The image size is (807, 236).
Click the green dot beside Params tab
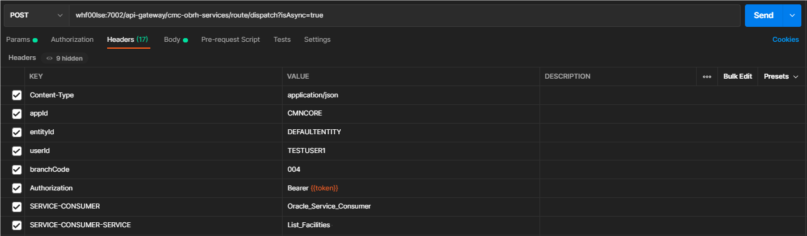point(35,40)
